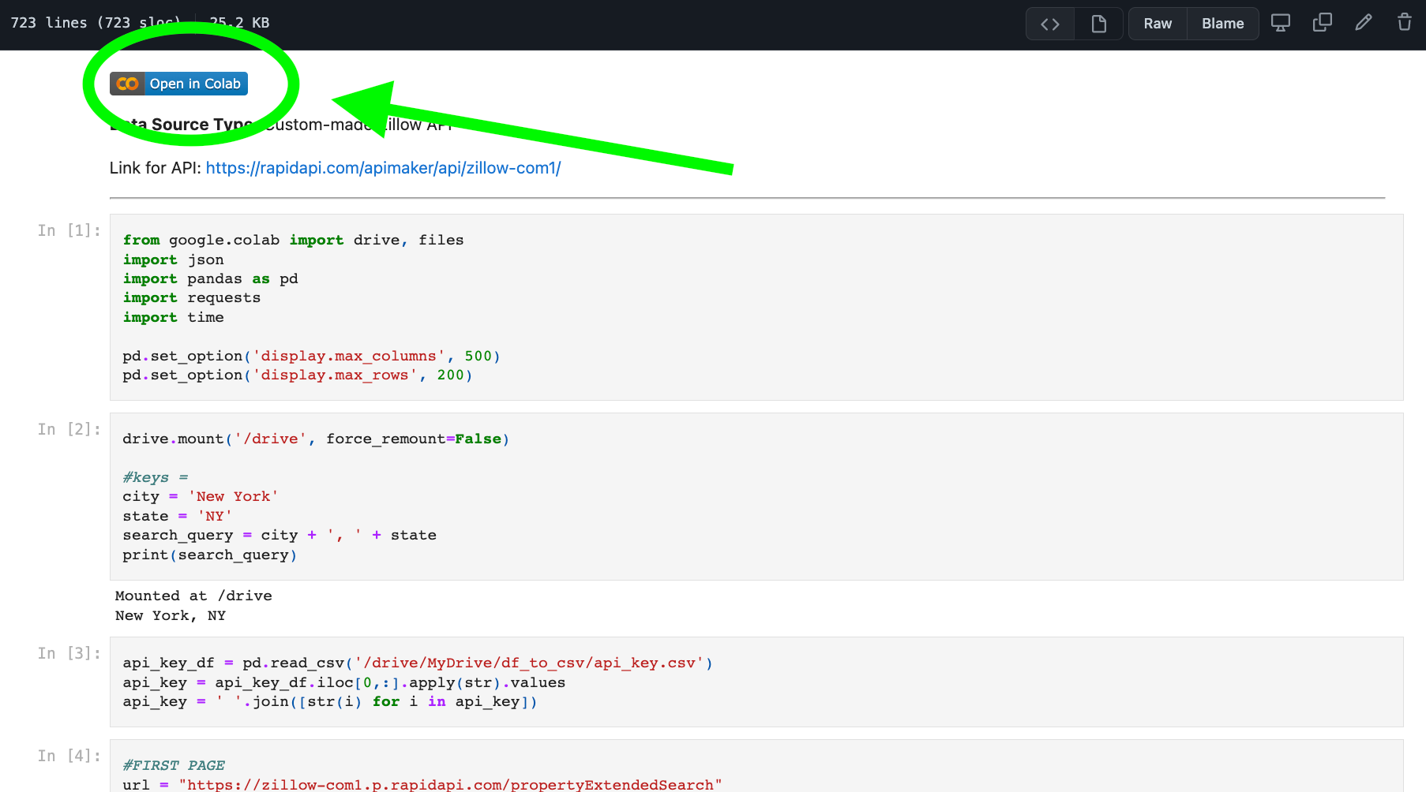Click the drive.mount('/drive') line
This screenshot has height=792, width=1426.
(316, 439)
